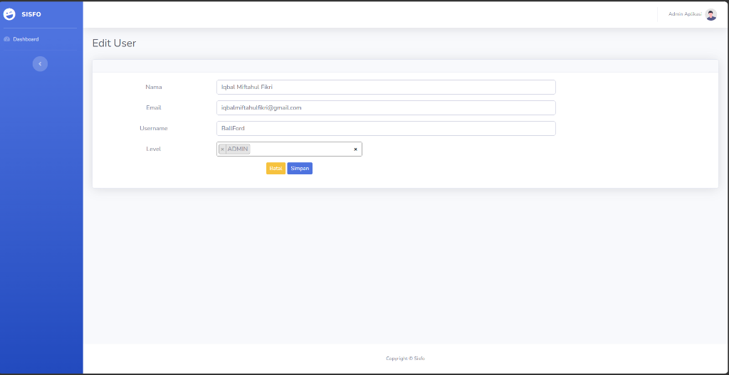Click the Level label
The image size is (729, 375).
154,149
